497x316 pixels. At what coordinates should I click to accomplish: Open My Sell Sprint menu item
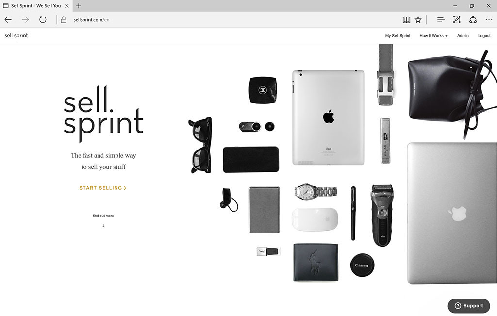[398, 36]
